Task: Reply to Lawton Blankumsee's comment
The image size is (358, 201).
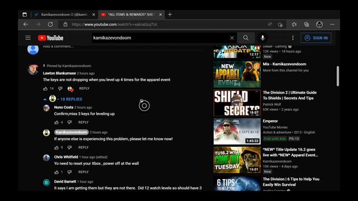Action: [84, 88]
